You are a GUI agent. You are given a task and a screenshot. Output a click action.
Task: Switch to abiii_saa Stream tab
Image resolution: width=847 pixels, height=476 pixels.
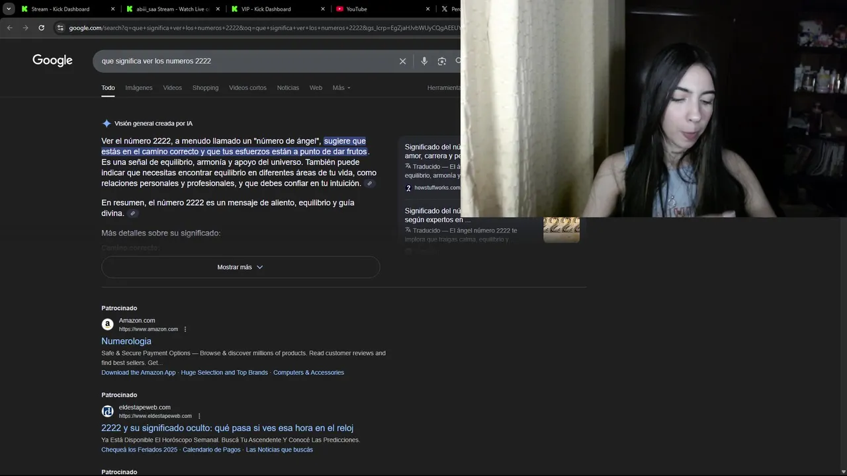click(x=172, y=9)
